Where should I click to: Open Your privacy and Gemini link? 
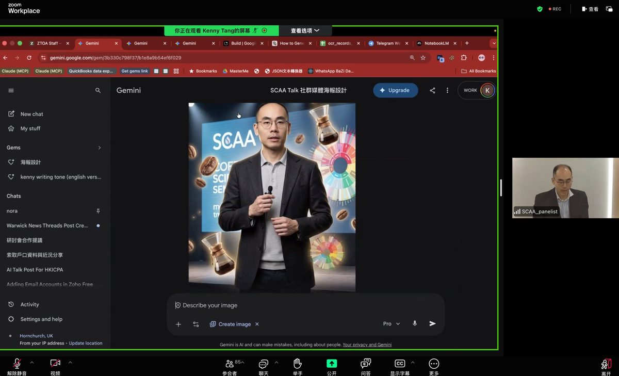pos(367,345)
